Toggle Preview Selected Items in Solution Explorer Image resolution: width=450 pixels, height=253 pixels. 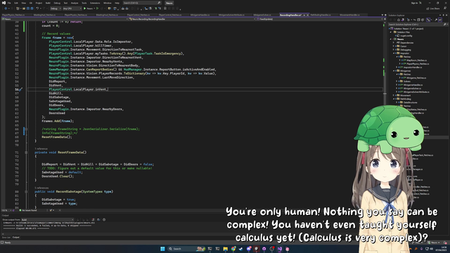[x=440, y=20]
